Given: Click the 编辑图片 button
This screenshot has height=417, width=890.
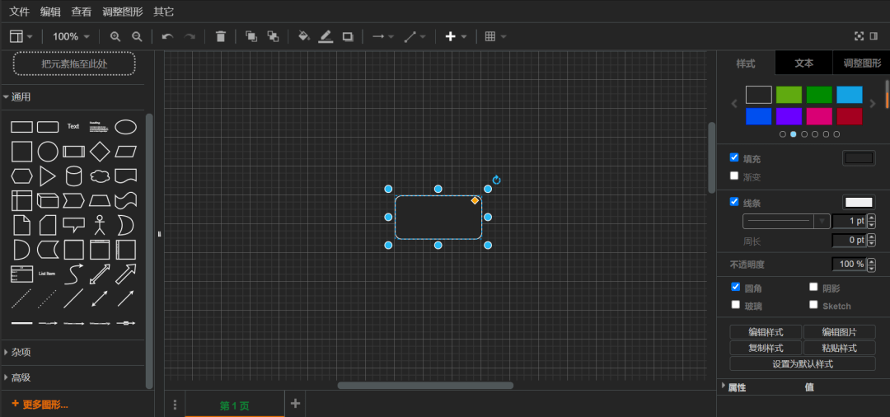Looking at the screenshot, I should (x=839, y=332).
